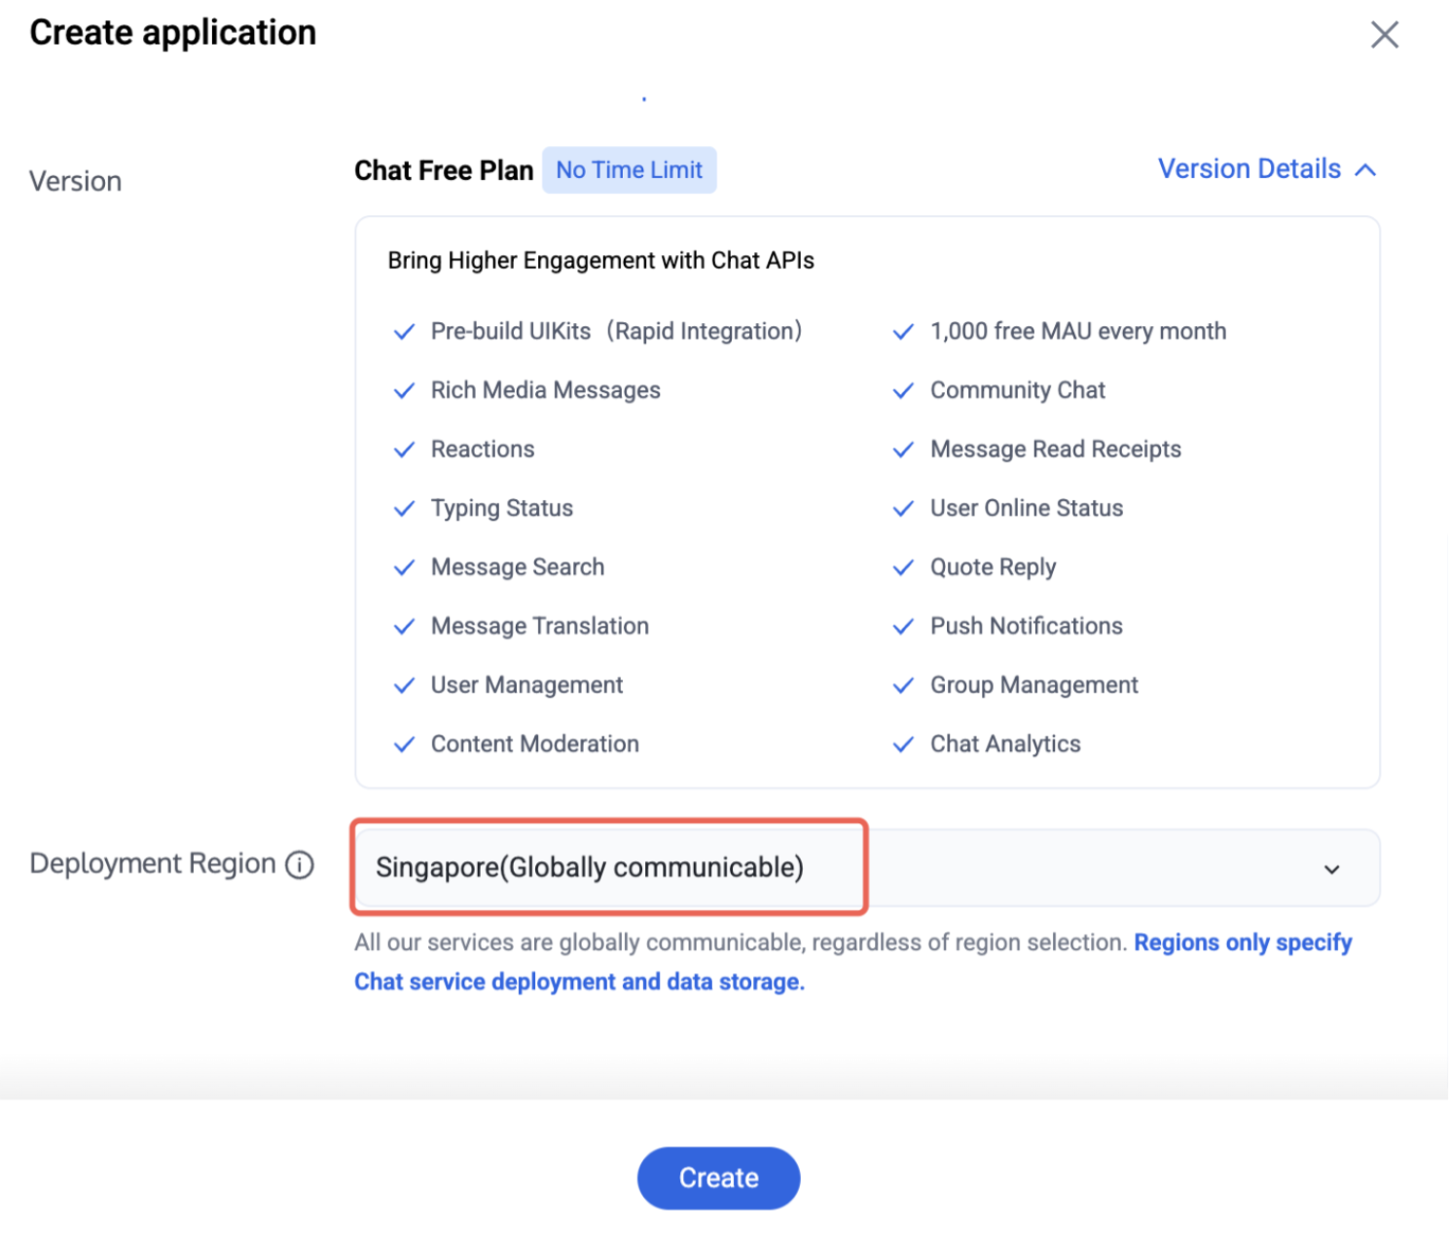Click the Message Read Receipts feature
Viewport: 1449px width, 1234px height.
tap(1056, 450)
